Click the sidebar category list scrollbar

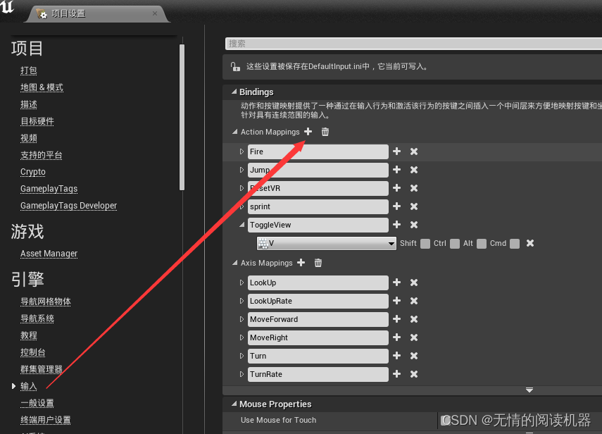[182, 117]
